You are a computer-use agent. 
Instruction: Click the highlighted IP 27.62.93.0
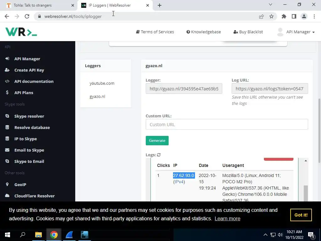point(184,175)
